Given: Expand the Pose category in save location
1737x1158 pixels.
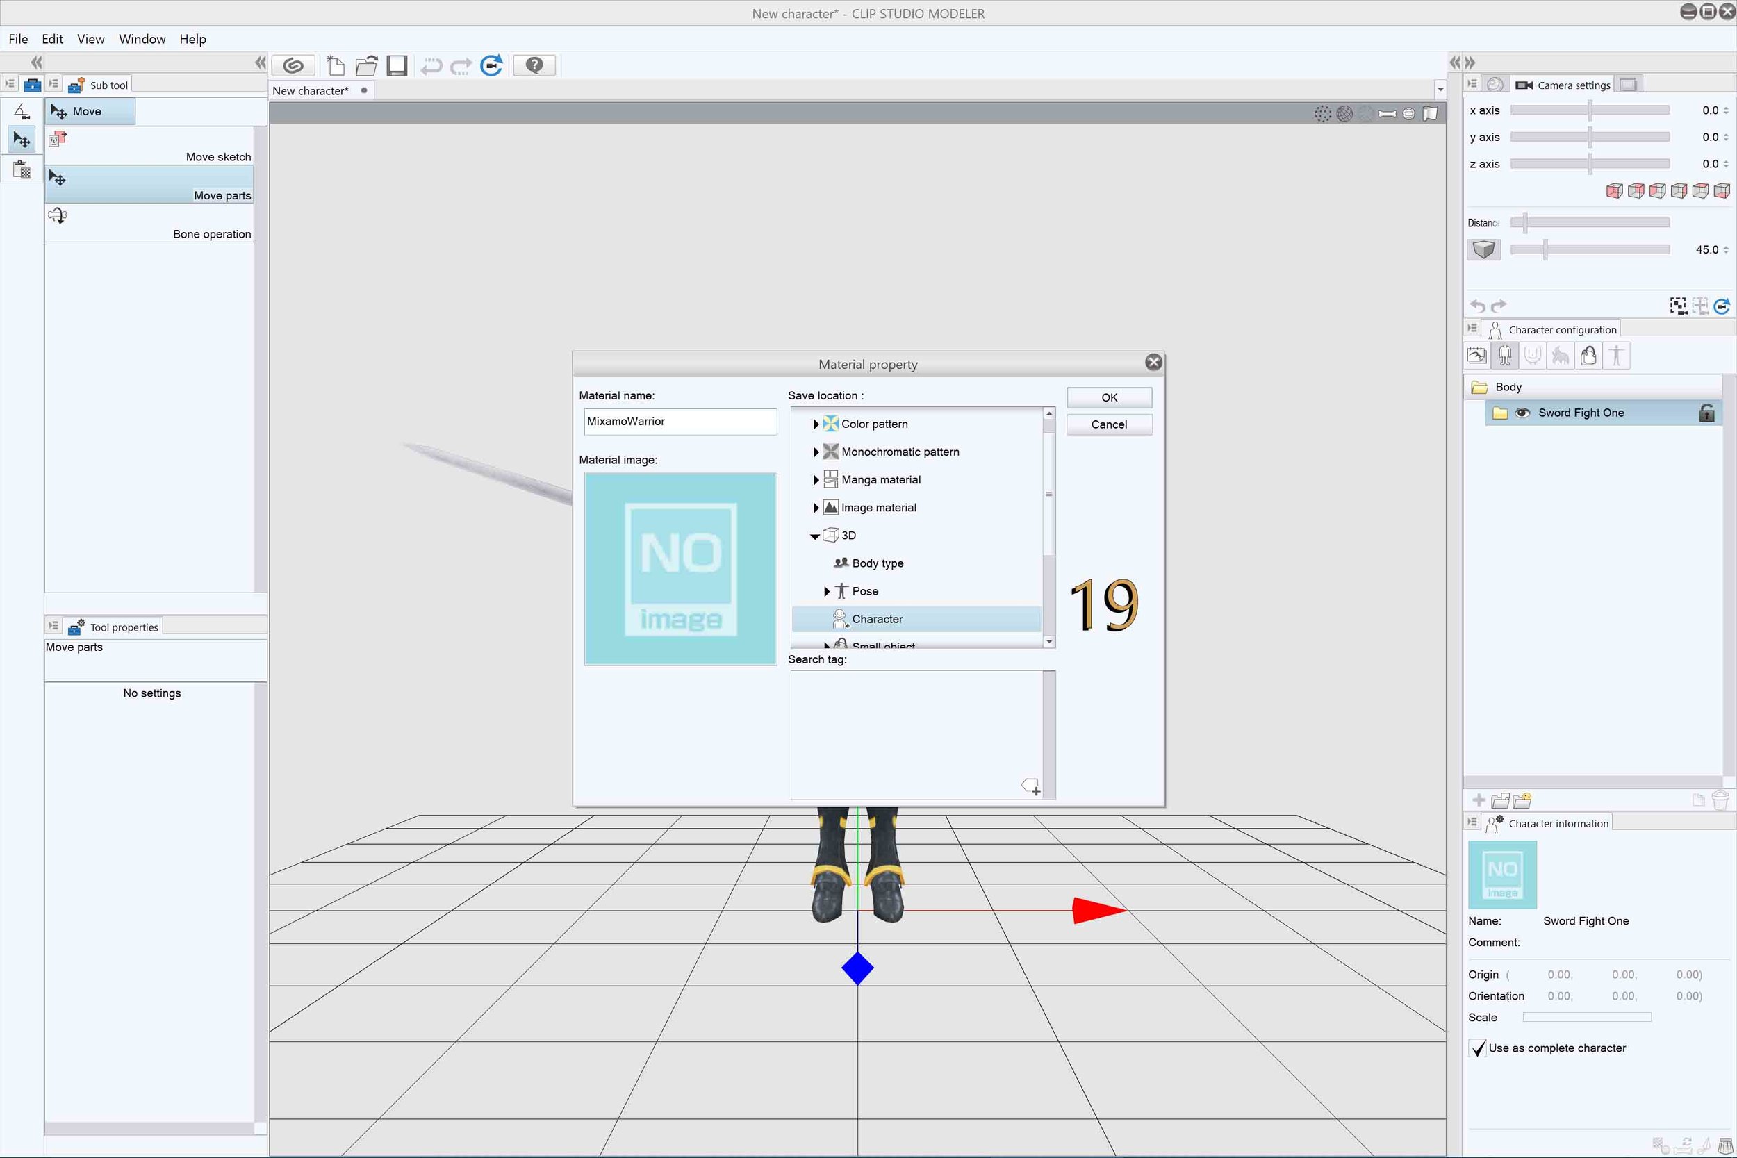Looking at the screenshot, I should (x=826, y=590).
